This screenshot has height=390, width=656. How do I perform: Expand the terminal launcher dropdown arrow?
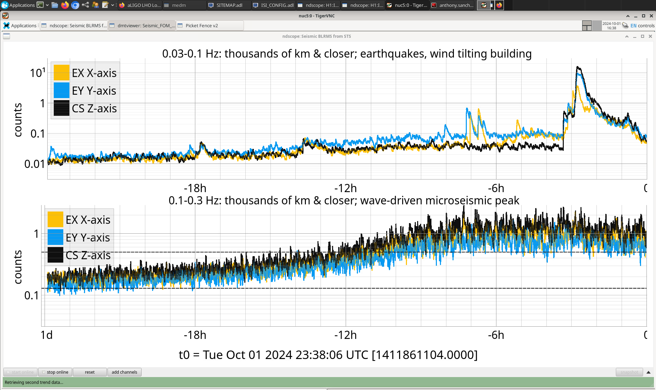click(47, 5)
